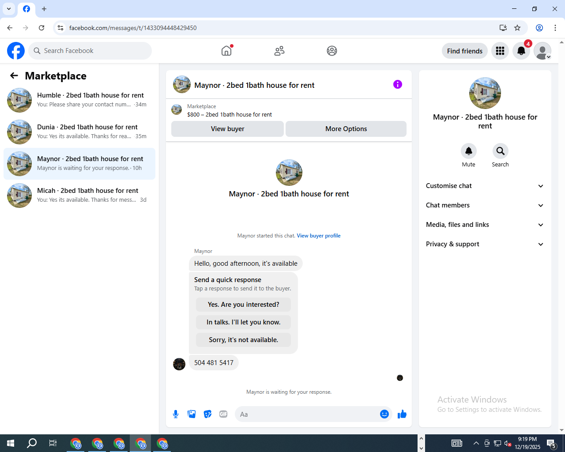
Task: Open the View buyer profile link
Action: 319,236
